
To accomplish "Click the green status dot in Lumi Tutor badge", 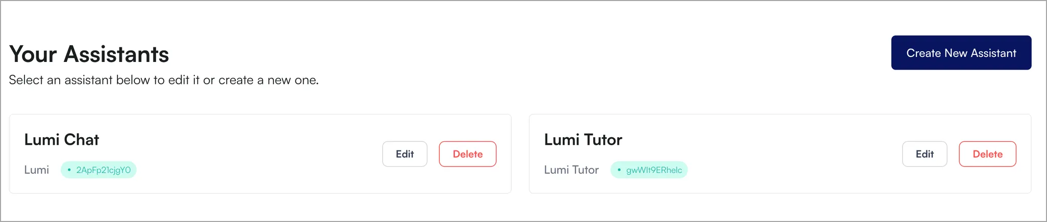I will coord(619,170).
